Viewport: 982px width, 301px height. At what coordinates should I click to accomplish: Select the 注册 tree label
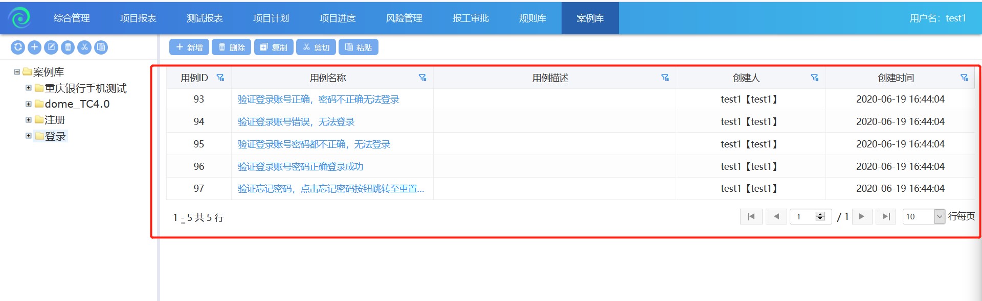tap(55, 120)
